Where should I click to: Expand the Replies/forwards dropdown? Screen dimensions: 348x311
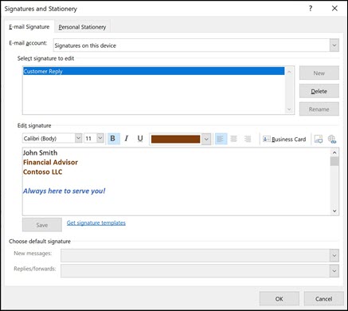334,271
